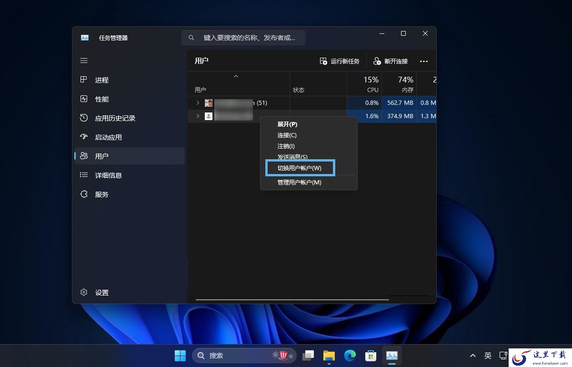Open 设置 settings at sidebar bottom
Screen dimensions: 572x367
[x=130, y=293]
